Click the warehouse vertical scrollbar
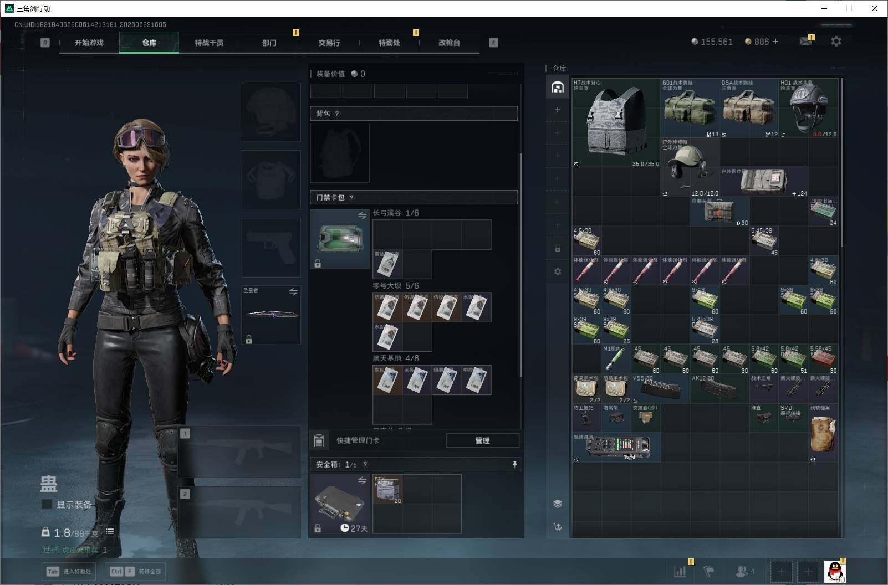888x585 pixels. tap(842, 162)
